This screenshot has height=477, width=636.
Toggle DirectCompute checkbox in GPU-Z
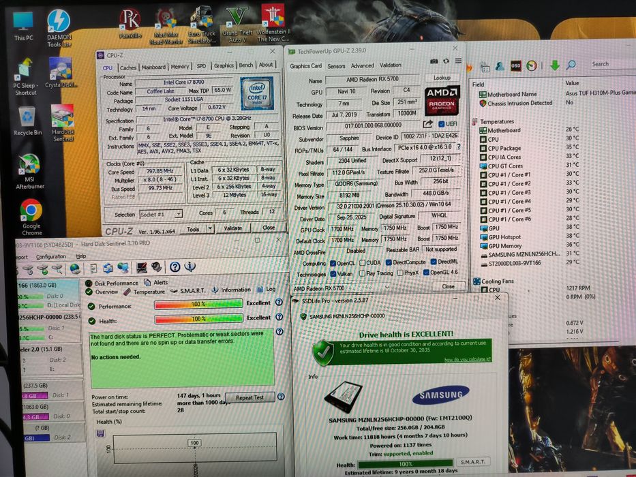coord(389,262)
